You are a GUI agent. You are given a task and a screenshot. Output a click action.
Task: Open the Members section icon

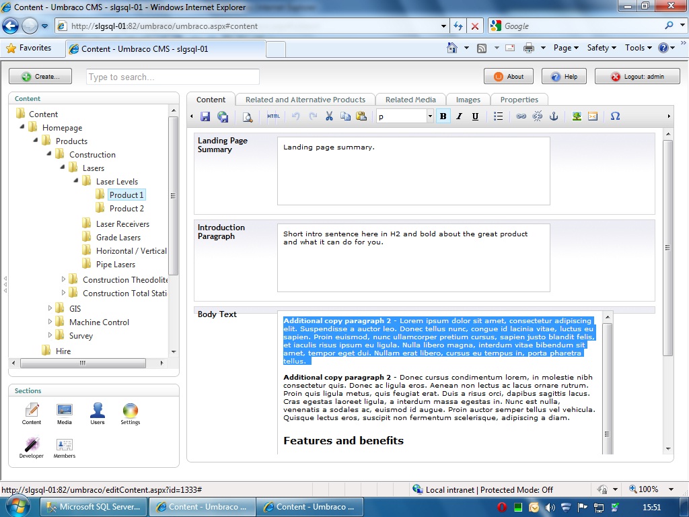tap(65, 448)
